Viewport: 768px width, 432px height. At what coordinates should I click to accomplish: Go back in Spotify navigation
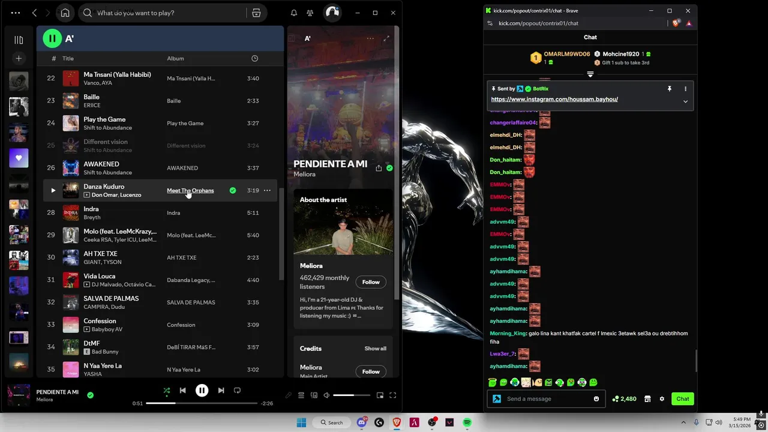[34, 13]
